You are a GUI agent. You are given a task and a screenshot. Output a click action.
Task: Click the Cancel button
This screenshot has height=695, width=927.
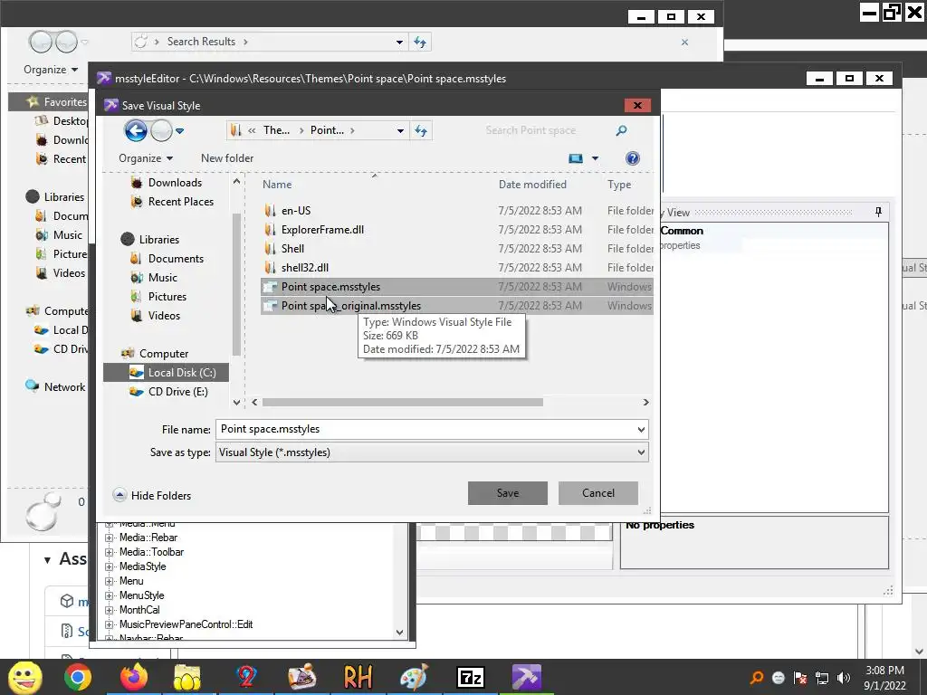pos(597,493)
